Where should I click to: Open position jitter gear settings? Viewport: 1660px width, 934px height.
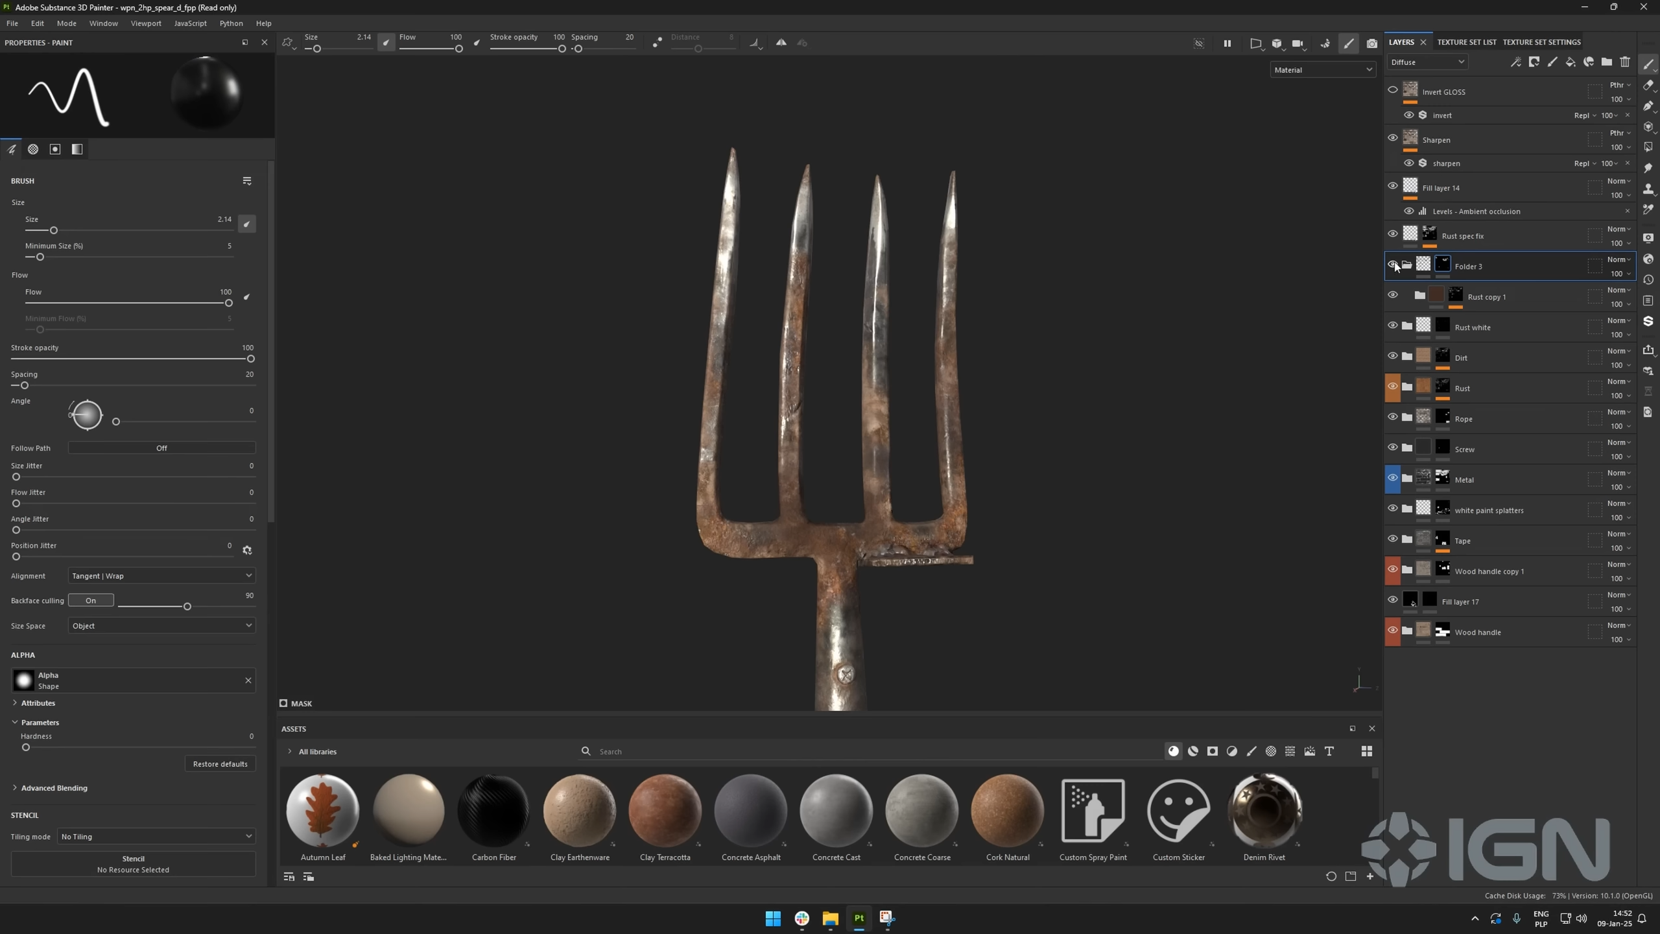pos(247,550)
